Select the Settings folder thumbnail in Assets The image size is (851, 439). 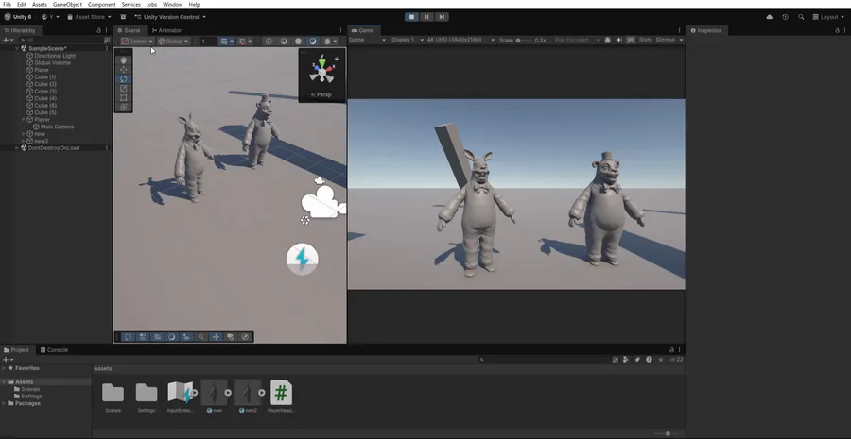(x=147, y=397)
